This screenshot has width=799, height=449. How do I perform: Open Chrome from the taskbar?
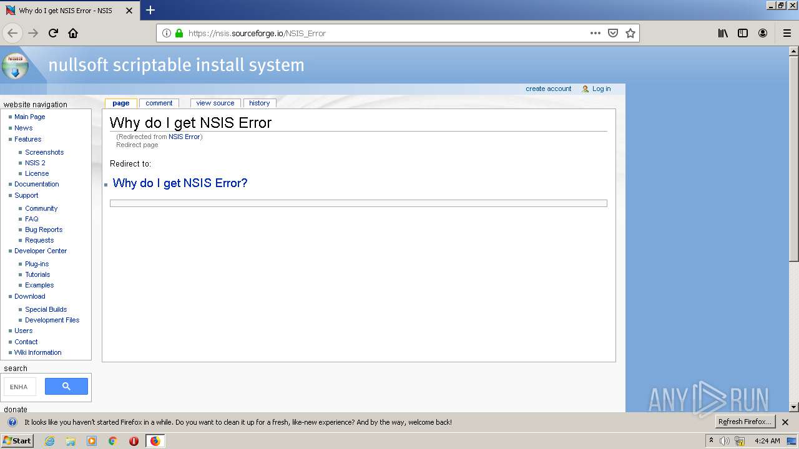coord(113,441)
